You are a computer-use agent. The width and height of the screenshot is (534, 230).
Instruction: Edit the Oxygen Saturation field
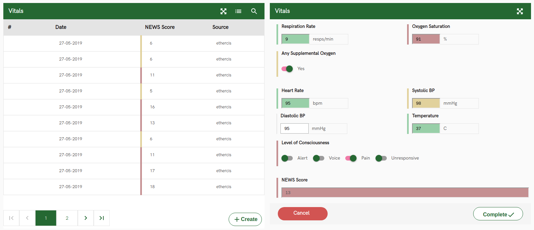(x=426, y=39)
